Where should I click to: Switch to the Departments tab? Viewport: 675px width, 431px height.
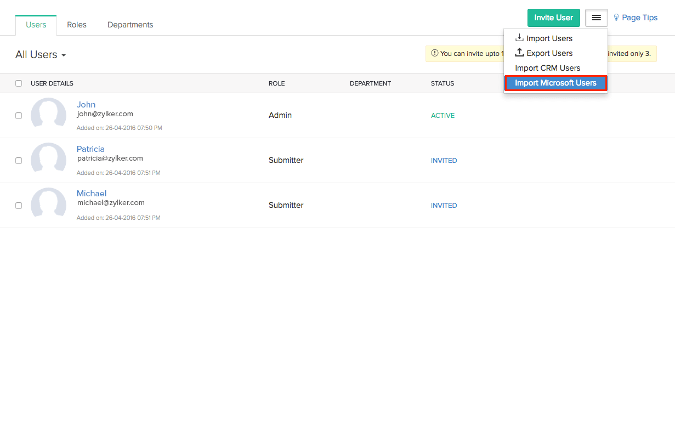(130, 25)
